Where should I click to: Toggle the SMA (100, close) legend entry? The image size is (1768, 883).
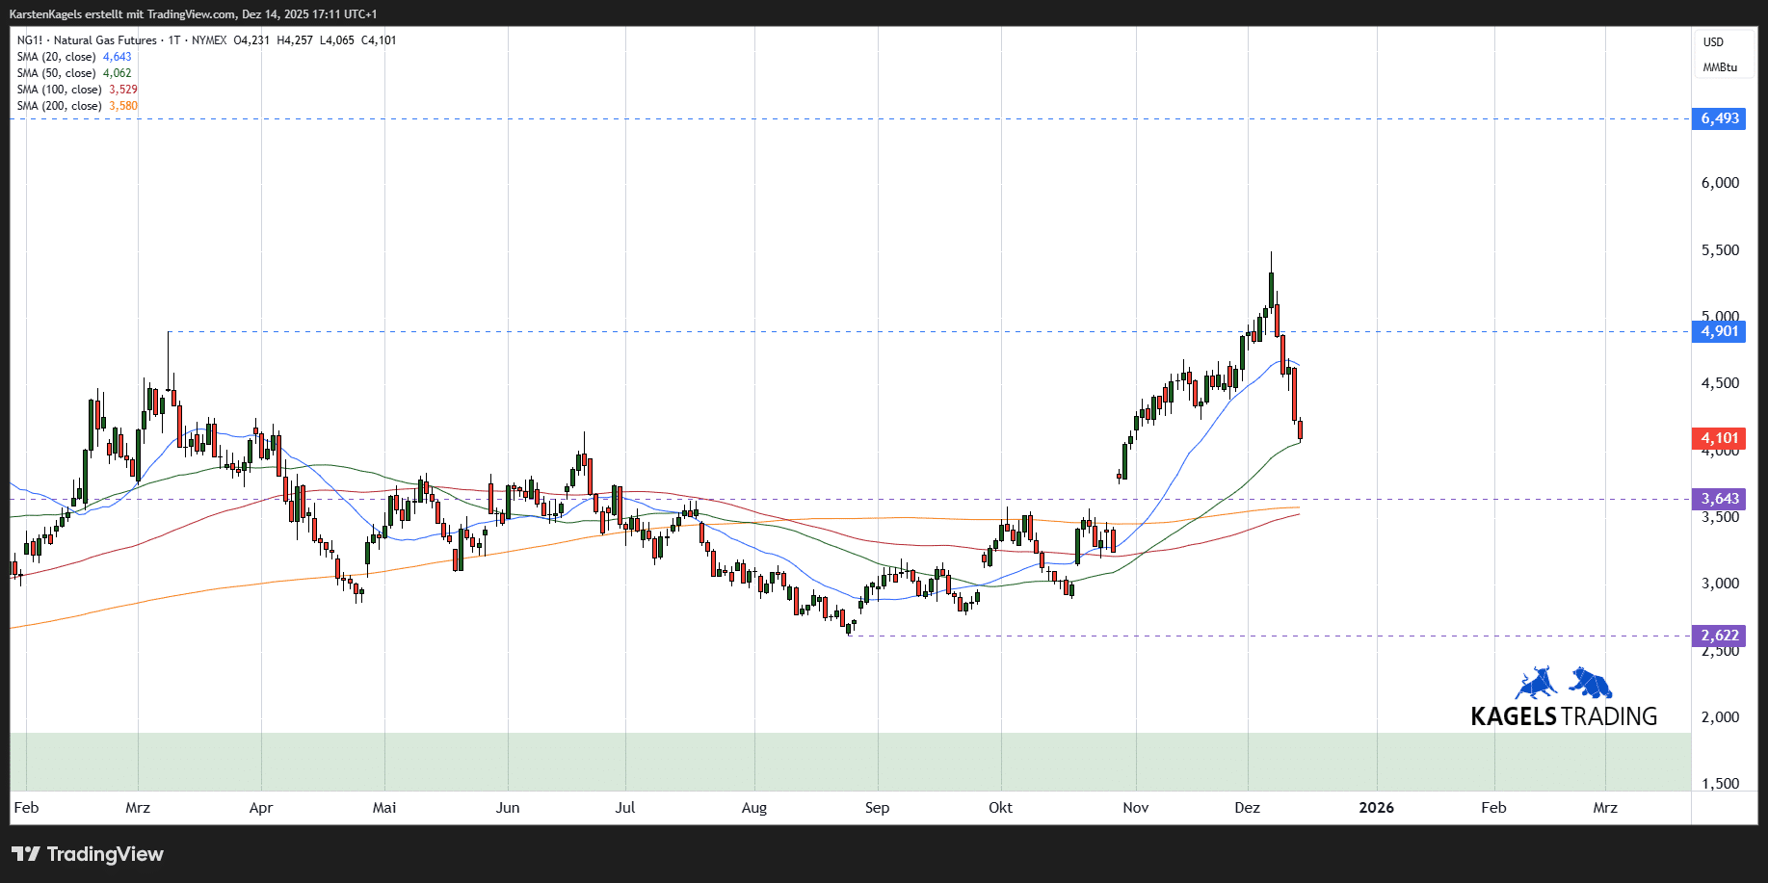[x=60, y=90]
